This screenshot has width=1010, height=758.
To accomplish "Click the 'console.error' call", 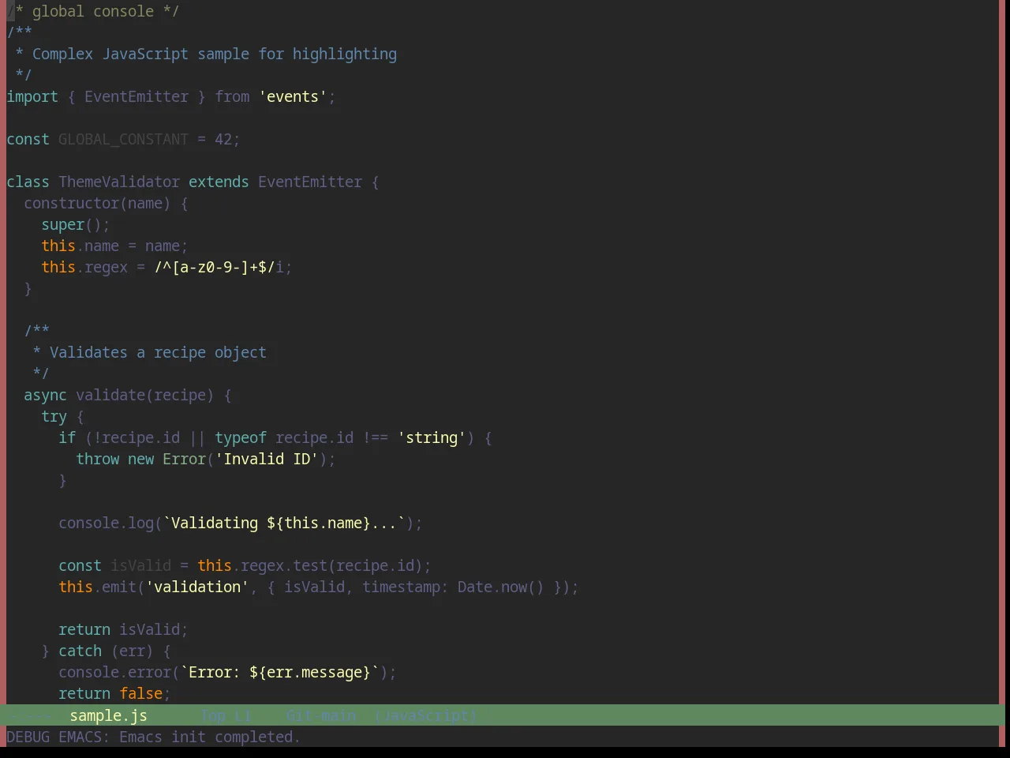I will click(114, 672).
